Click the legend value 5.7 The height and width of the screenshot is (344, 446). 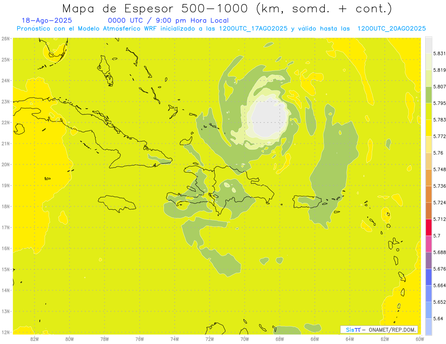tap(437, 236)
